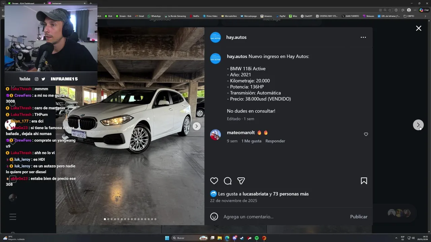Image resolution: width=431 pixels, height=242 pixels.
Task: Open the taskbar clock and date
Action: pyautogui.click(x=423, y=238)
